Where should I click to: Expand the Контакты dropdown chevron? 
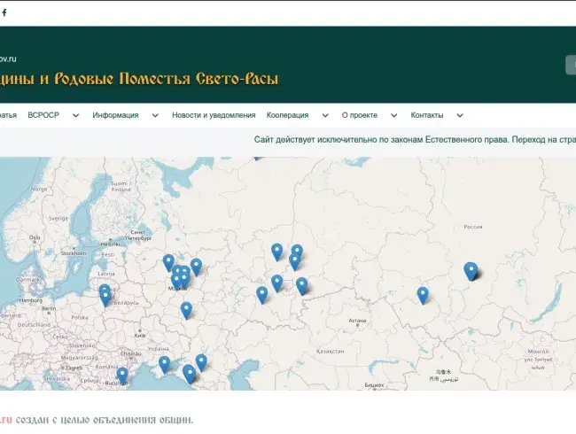(x=460, y=115)
